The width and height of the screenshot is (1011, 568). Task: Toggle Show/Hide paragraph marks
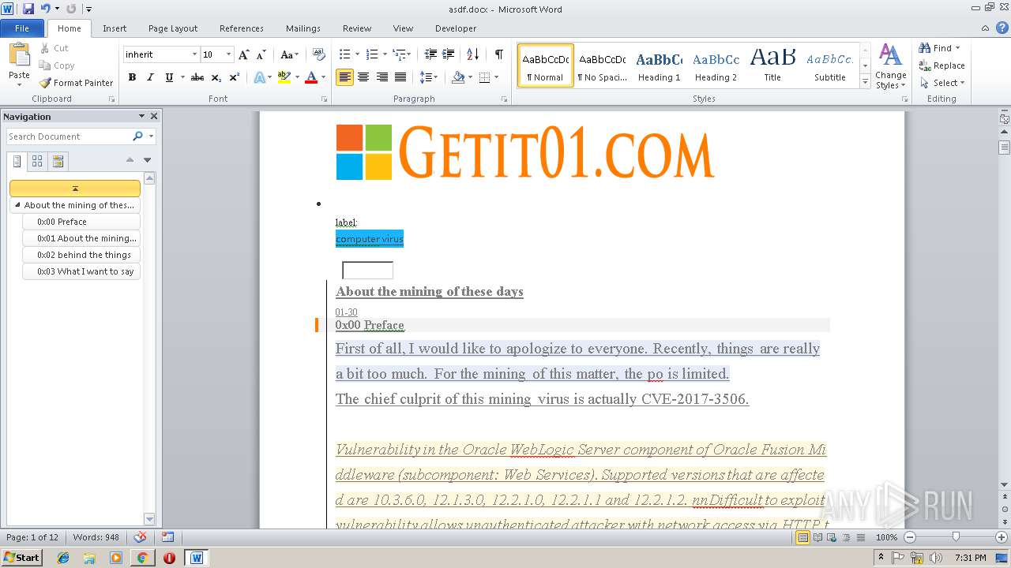(498, 54)
